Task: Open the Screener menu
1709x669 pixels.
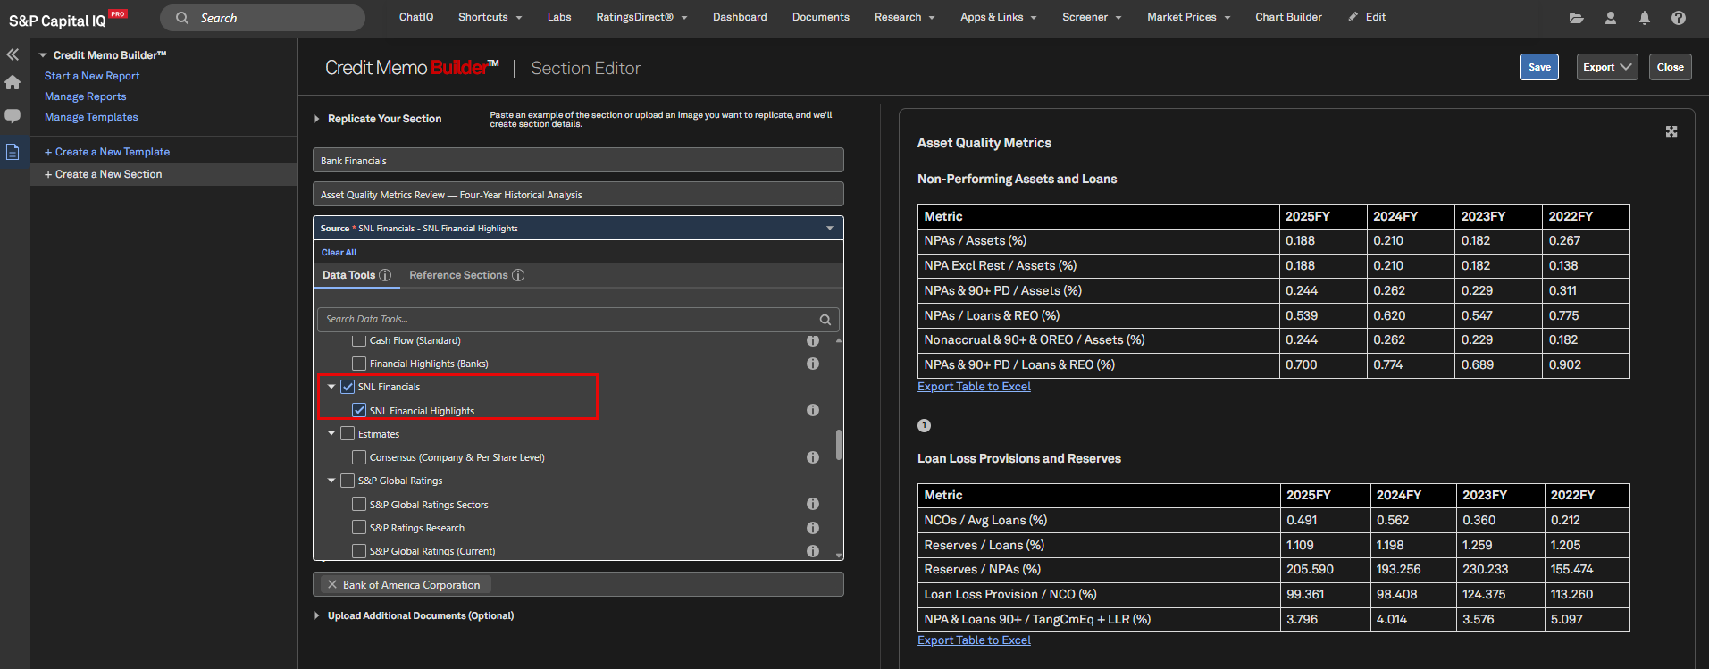Action: tap(1092, 17)
